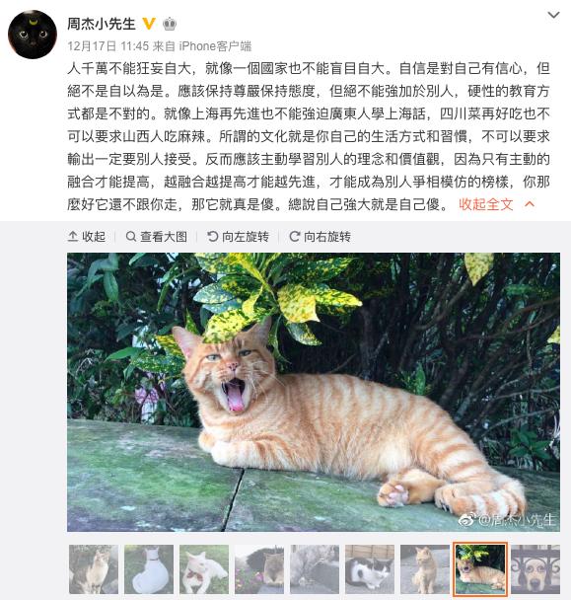Click the orange V verified badge
Viewport: 571px width, 600px height.
(x=148, y=24)
